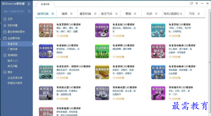Open the 常用制动器库 library icon
The height and width of the screenshot is (116, 211).
point(102,93)
